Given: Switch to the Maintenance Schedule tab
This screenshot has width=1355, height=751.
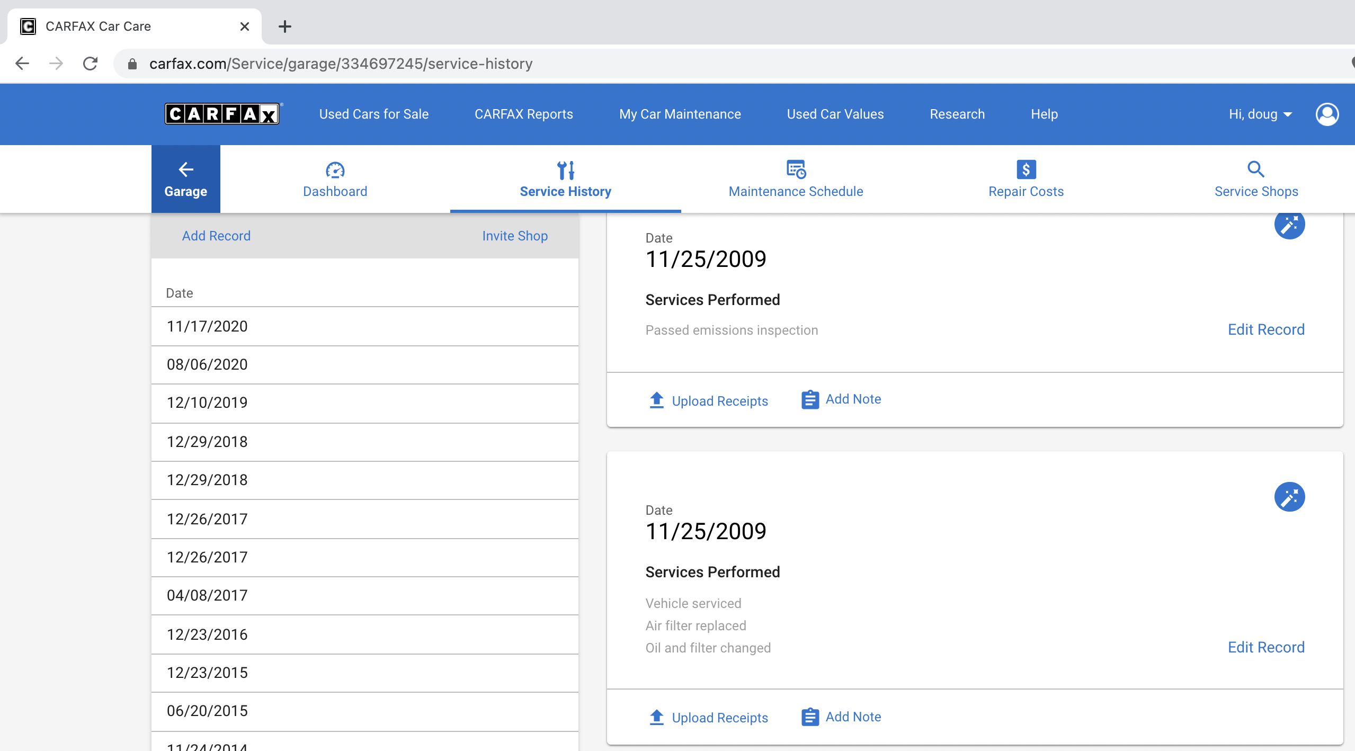Looking at the screenshot, I should point(796,179).
